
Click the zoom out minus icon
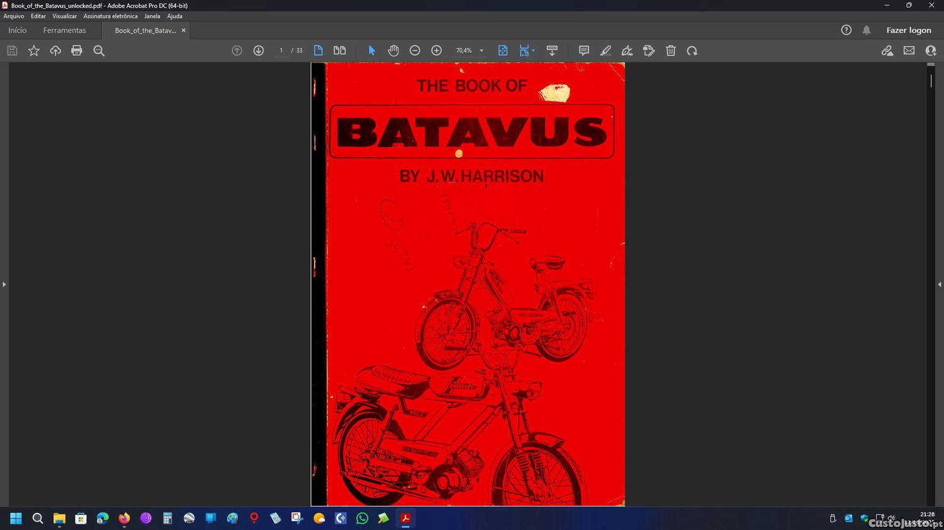tap(415, 51)
